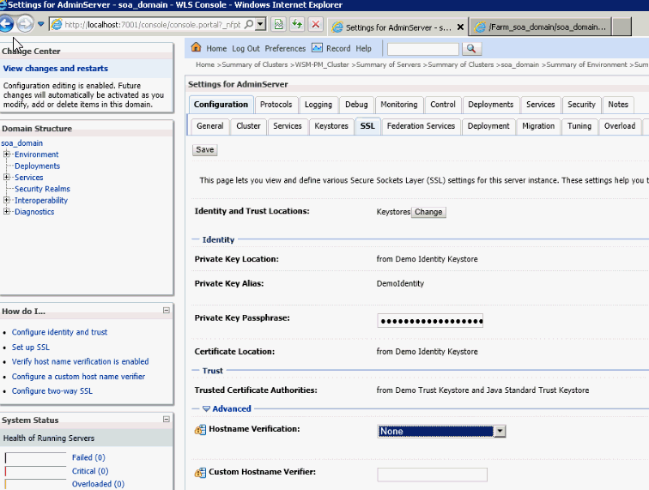The height and width of the screenshot is (490, 649).
Task: Open Security Realms in Domain Structure
Action: pos(42,189)
